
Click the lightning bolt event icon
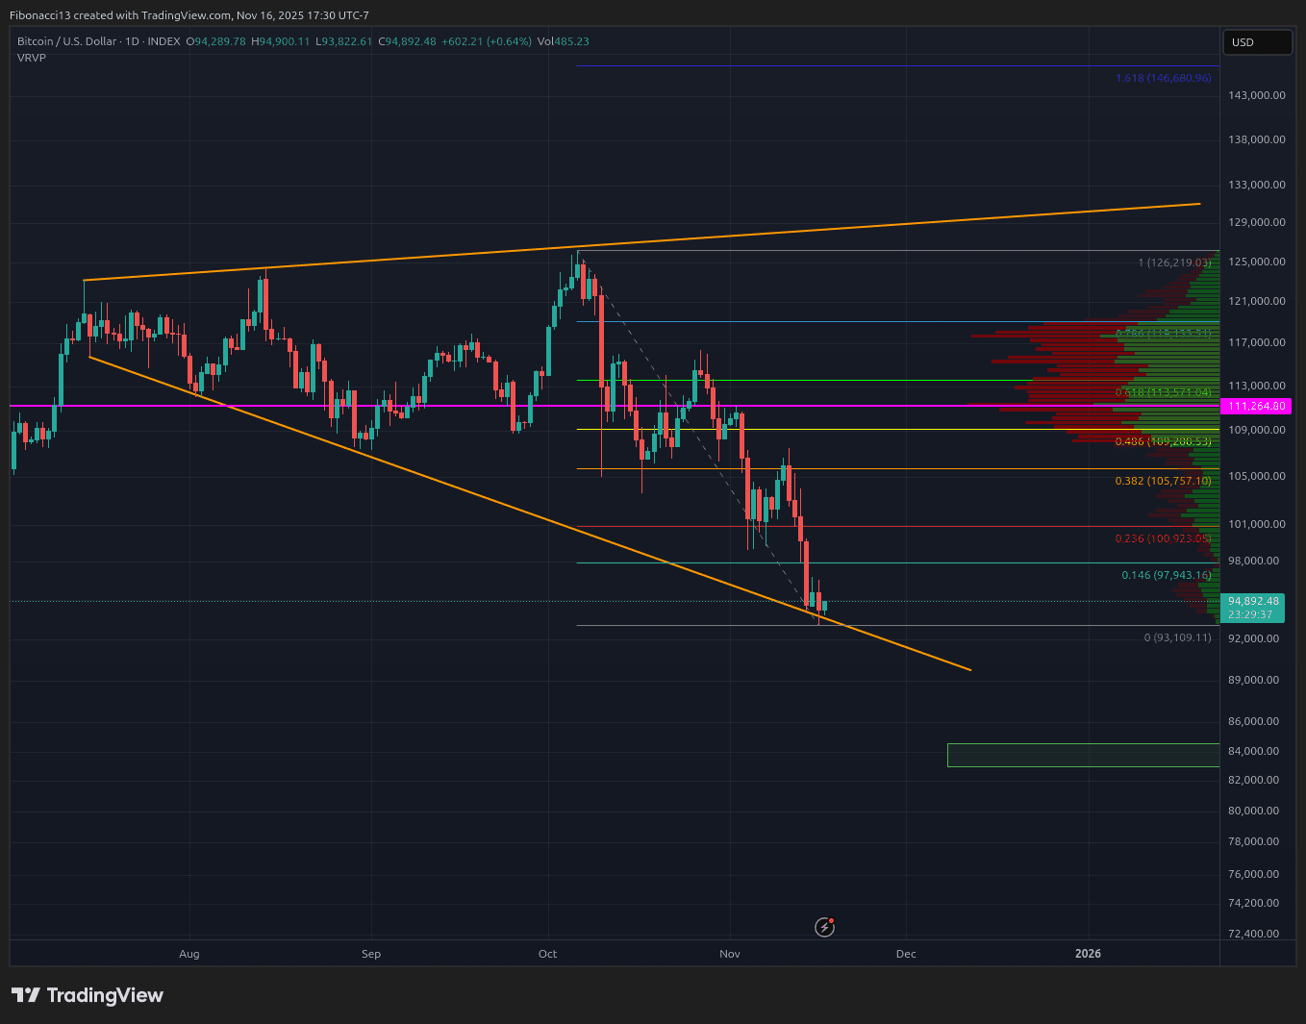pos(824,927)
